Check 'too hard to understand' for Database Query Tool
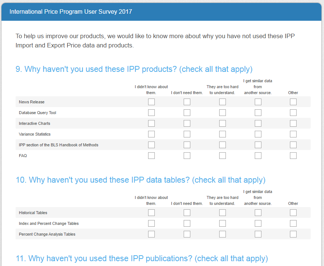Viewport: 324px width, 266px height. (x=223, y=113)
